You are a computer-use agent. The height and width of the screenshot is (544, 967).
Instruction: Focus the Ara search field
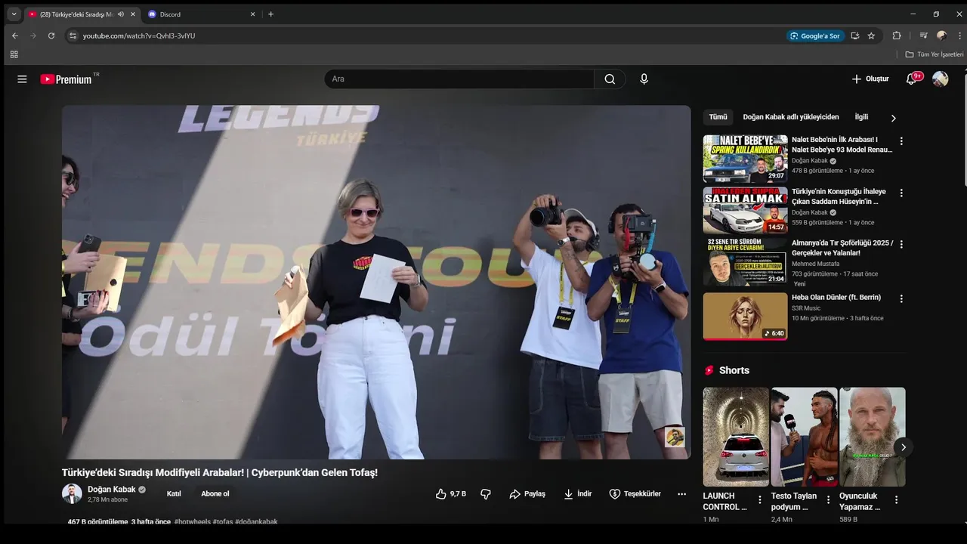pos(459,79)
